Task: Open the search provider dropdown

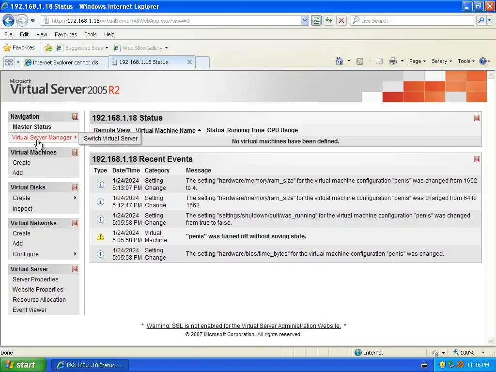Action: tap(489, 20)
